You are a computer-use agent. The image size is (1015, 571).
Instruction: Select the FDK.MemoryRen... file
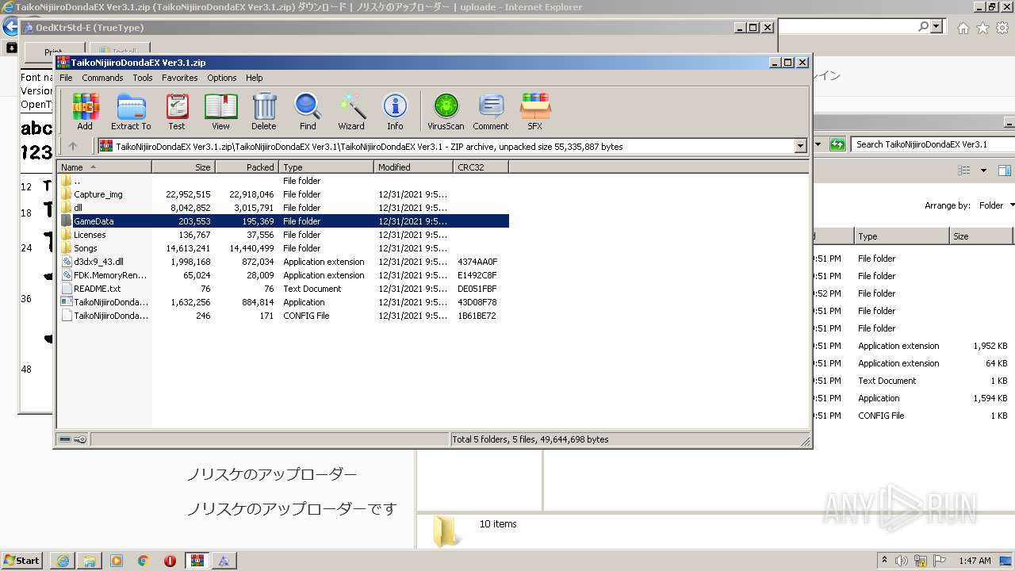[283, 275]
